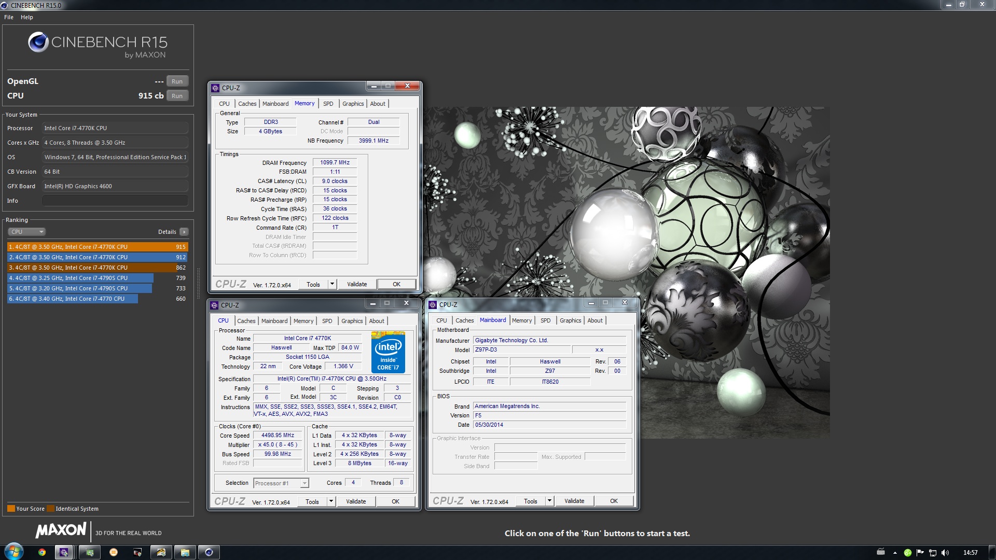The width and height of the screenshot is (996, 560).
Task: Open the green chip app taskbar icon
Action: (x=90, y=552)
